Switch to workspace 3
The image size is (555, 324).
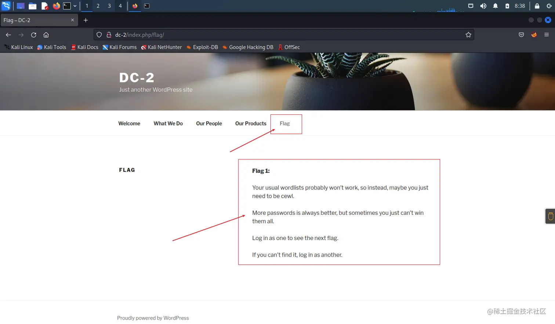point(109,6)
